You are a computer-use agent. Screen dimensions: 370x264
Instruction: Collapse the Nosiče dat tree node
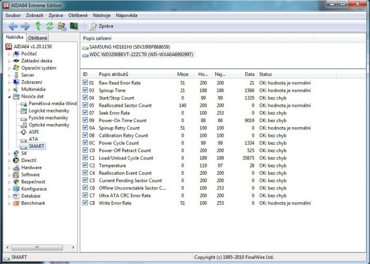[9, 97]
